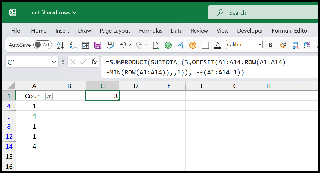This screenshot has height=173, width=320.
Task: Run the spelling check icon
Action: (168, 45)
